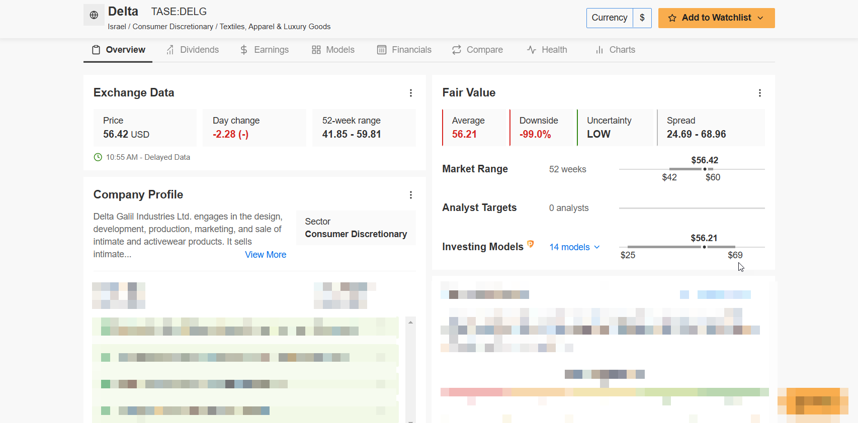The image size is (858, 423).
Task: Switch to the Overview tab
Action: [118, 50]
